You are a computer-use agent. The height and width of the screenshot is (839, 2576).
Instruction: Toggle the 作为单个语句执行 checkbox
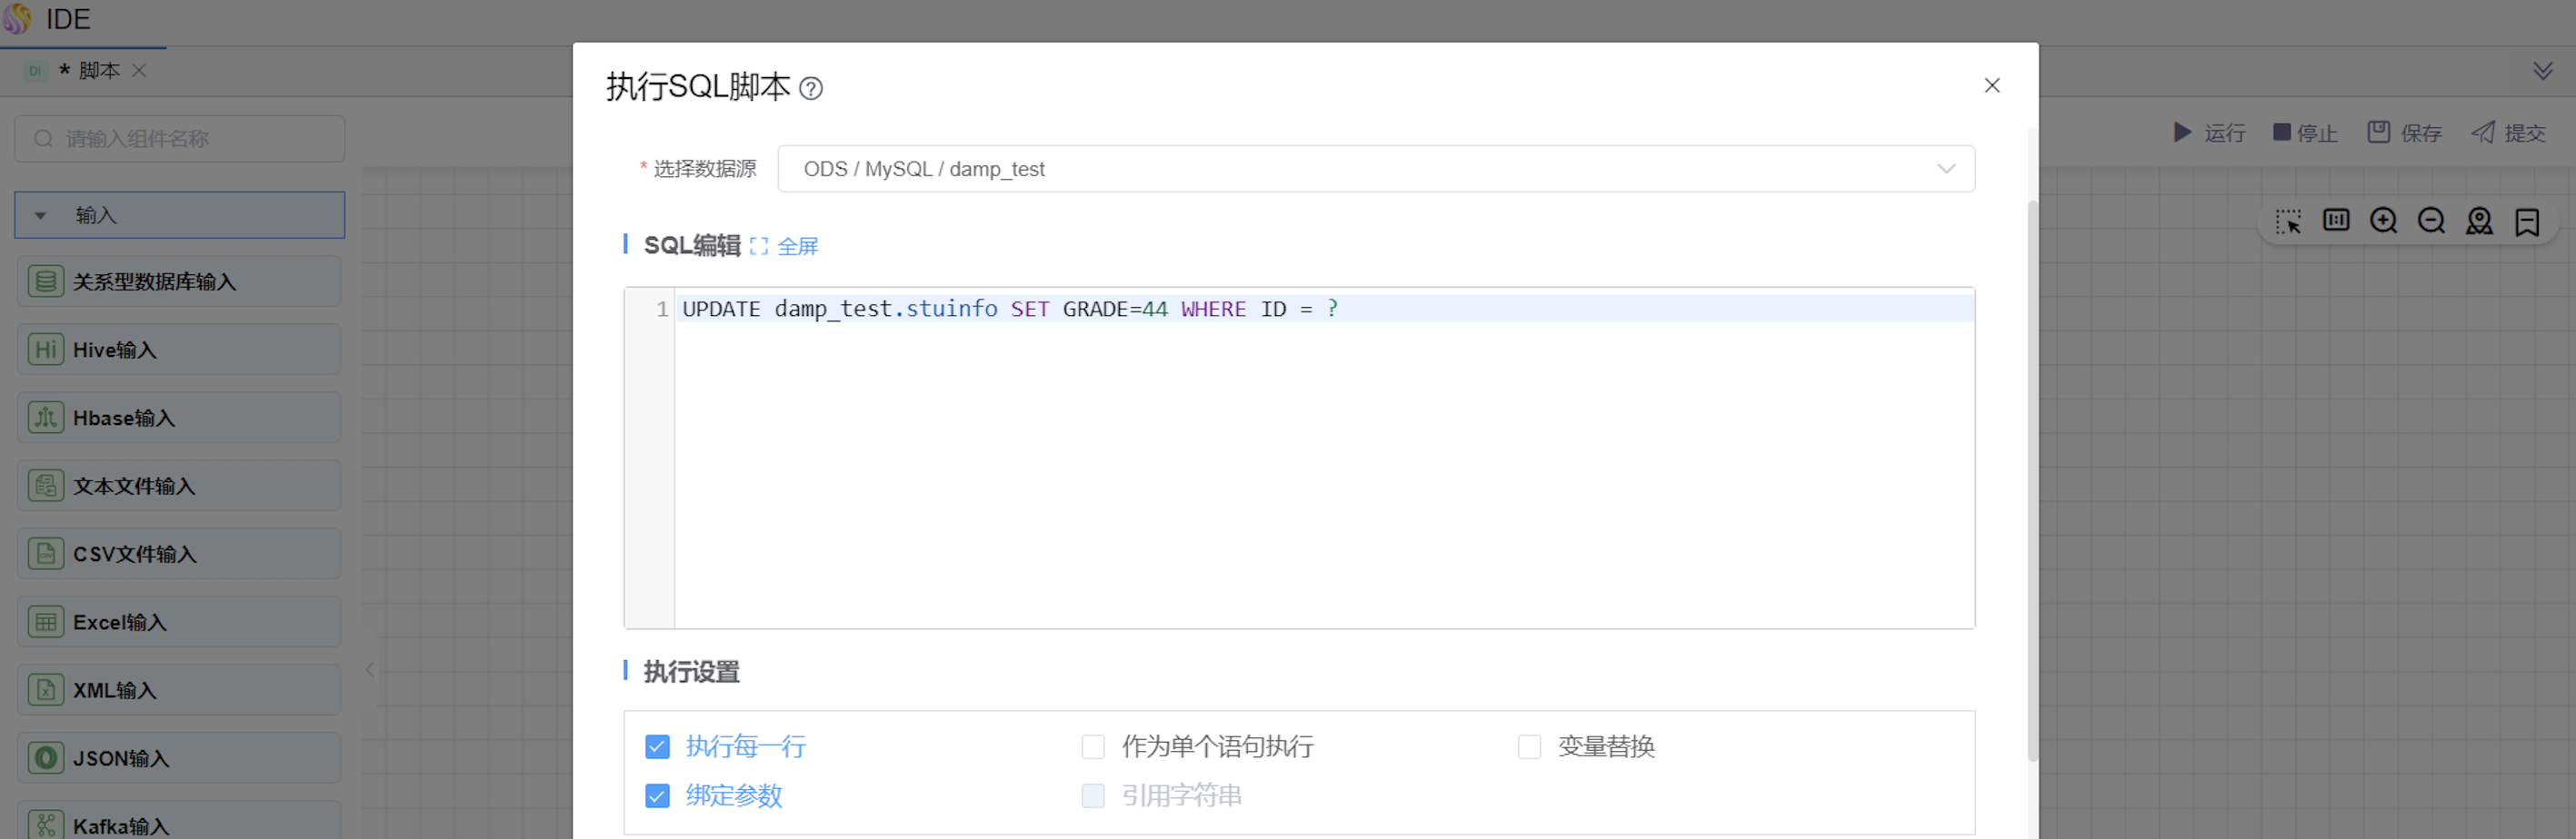pos(1093,746)
